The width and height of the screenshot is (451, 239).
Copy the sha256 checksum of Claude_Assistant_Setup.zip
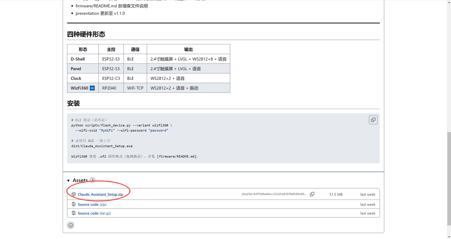[312, 194]
